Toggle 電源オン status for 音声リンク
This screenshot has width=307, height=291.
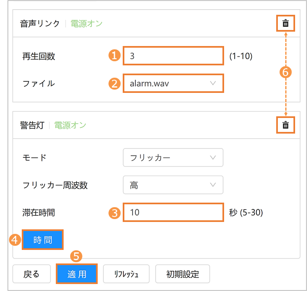pyautogui.click(x=86, y=23)
